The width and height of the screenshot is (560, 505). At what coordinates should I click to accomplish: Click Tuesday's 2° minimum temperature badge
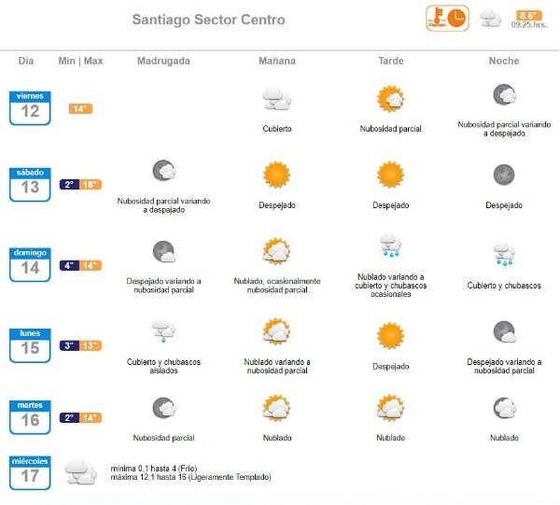69,418
